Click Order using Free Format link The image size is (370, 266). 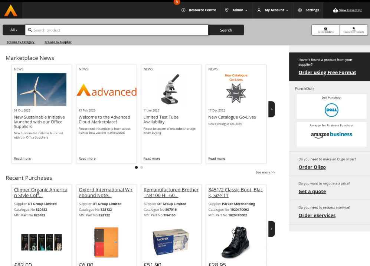click(327, 72)
